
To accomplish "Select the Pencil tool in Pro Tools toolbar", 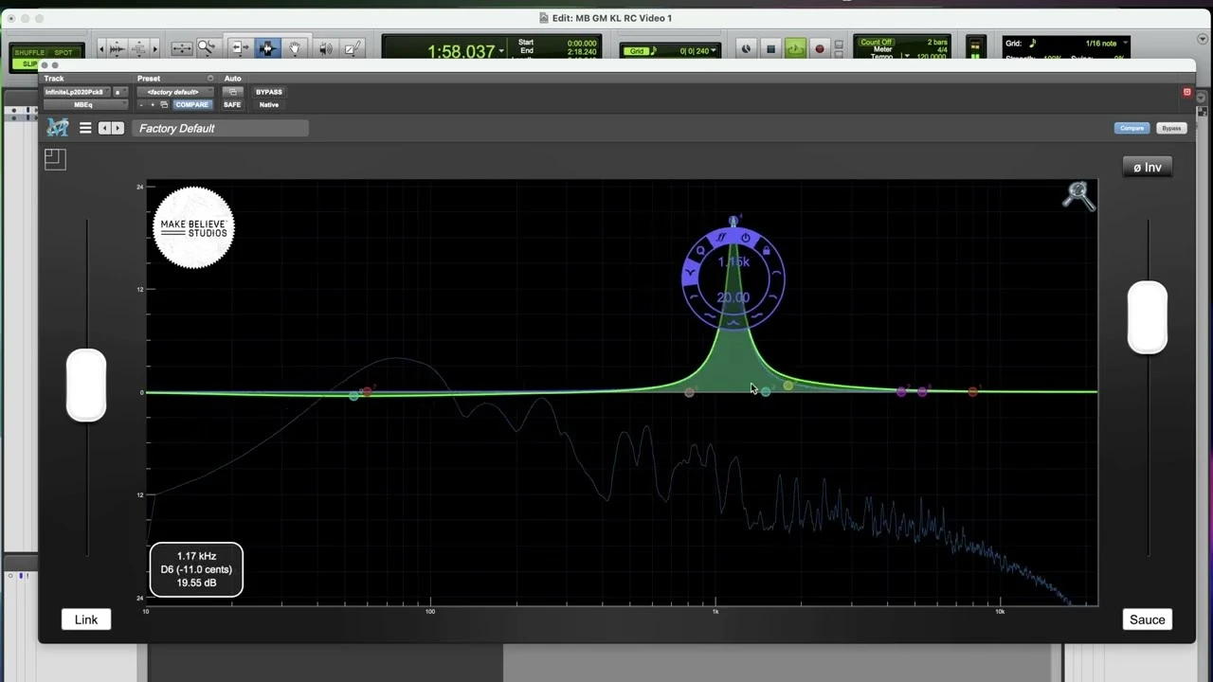I will (x=352, y=48).
